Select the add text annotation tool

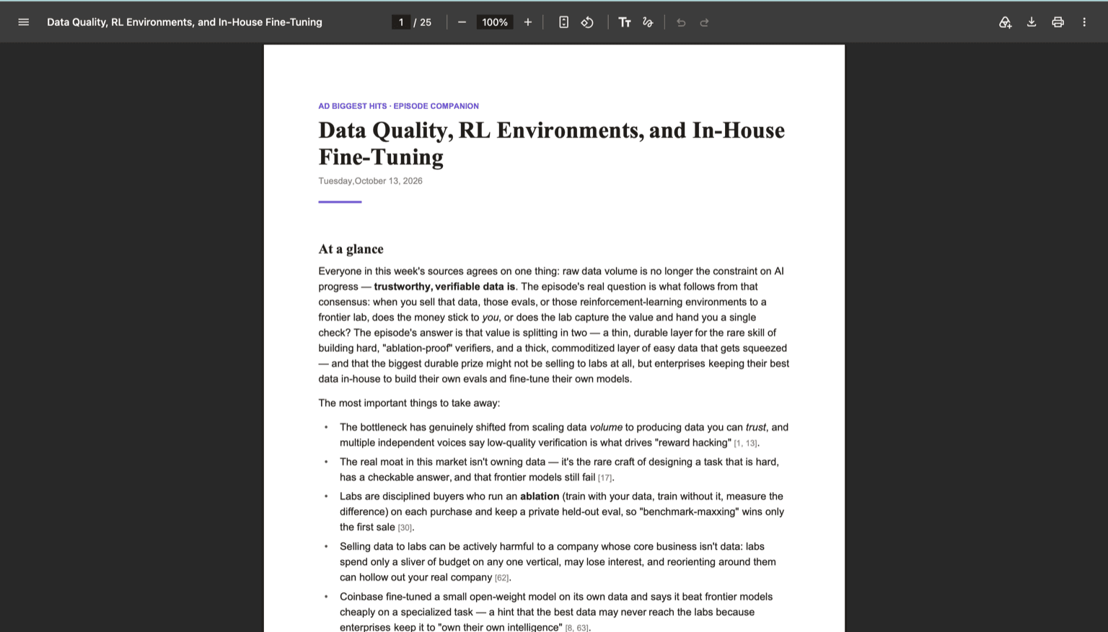click(x=625, y=22)
